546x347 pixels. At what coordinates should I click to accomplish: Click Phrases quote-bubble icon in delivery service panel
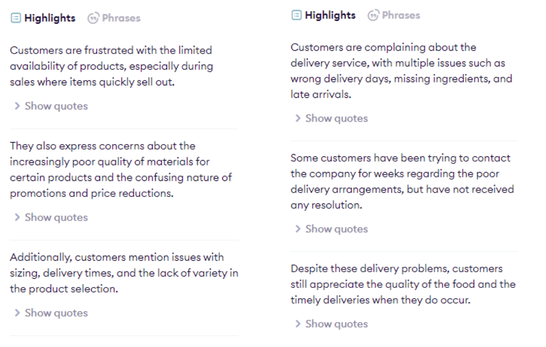click(373, 15)
